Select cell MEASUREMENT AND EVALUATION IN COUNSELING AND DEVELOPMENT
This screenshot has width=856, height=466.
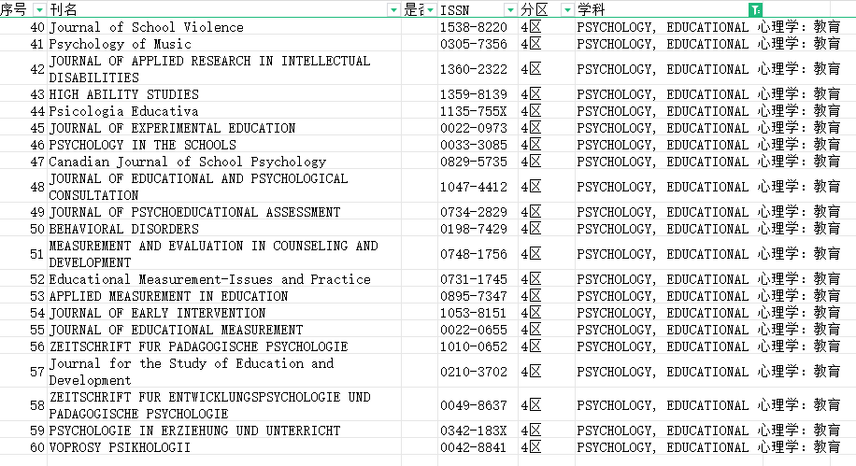pos(224,254)
